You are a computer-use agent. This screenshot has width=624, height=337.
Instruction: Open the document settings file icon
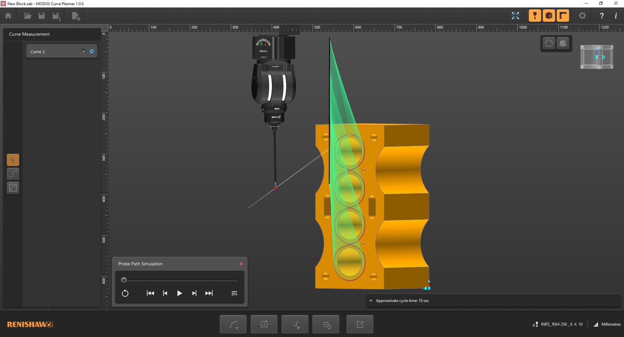76,16
